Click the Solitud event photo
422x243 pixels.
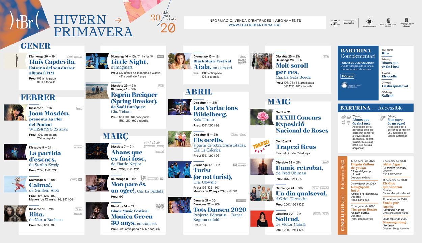coord(262,219)
